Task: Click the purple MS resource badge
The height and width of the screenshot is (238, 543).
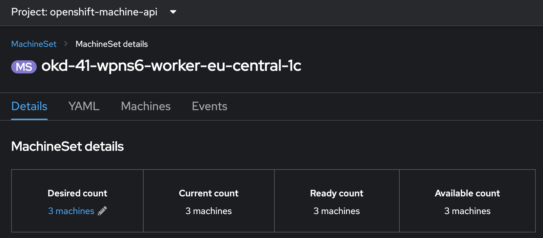Action: pyautogui.click(x=24, y=67)
